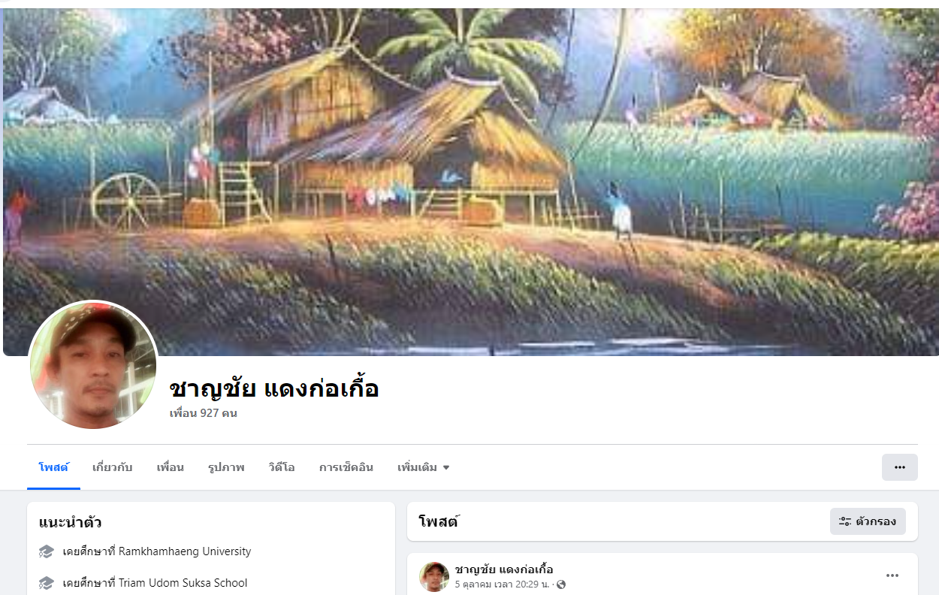
Task: Click the filter sliders icon in ตัวกรอง
Action: pos(845,521)
